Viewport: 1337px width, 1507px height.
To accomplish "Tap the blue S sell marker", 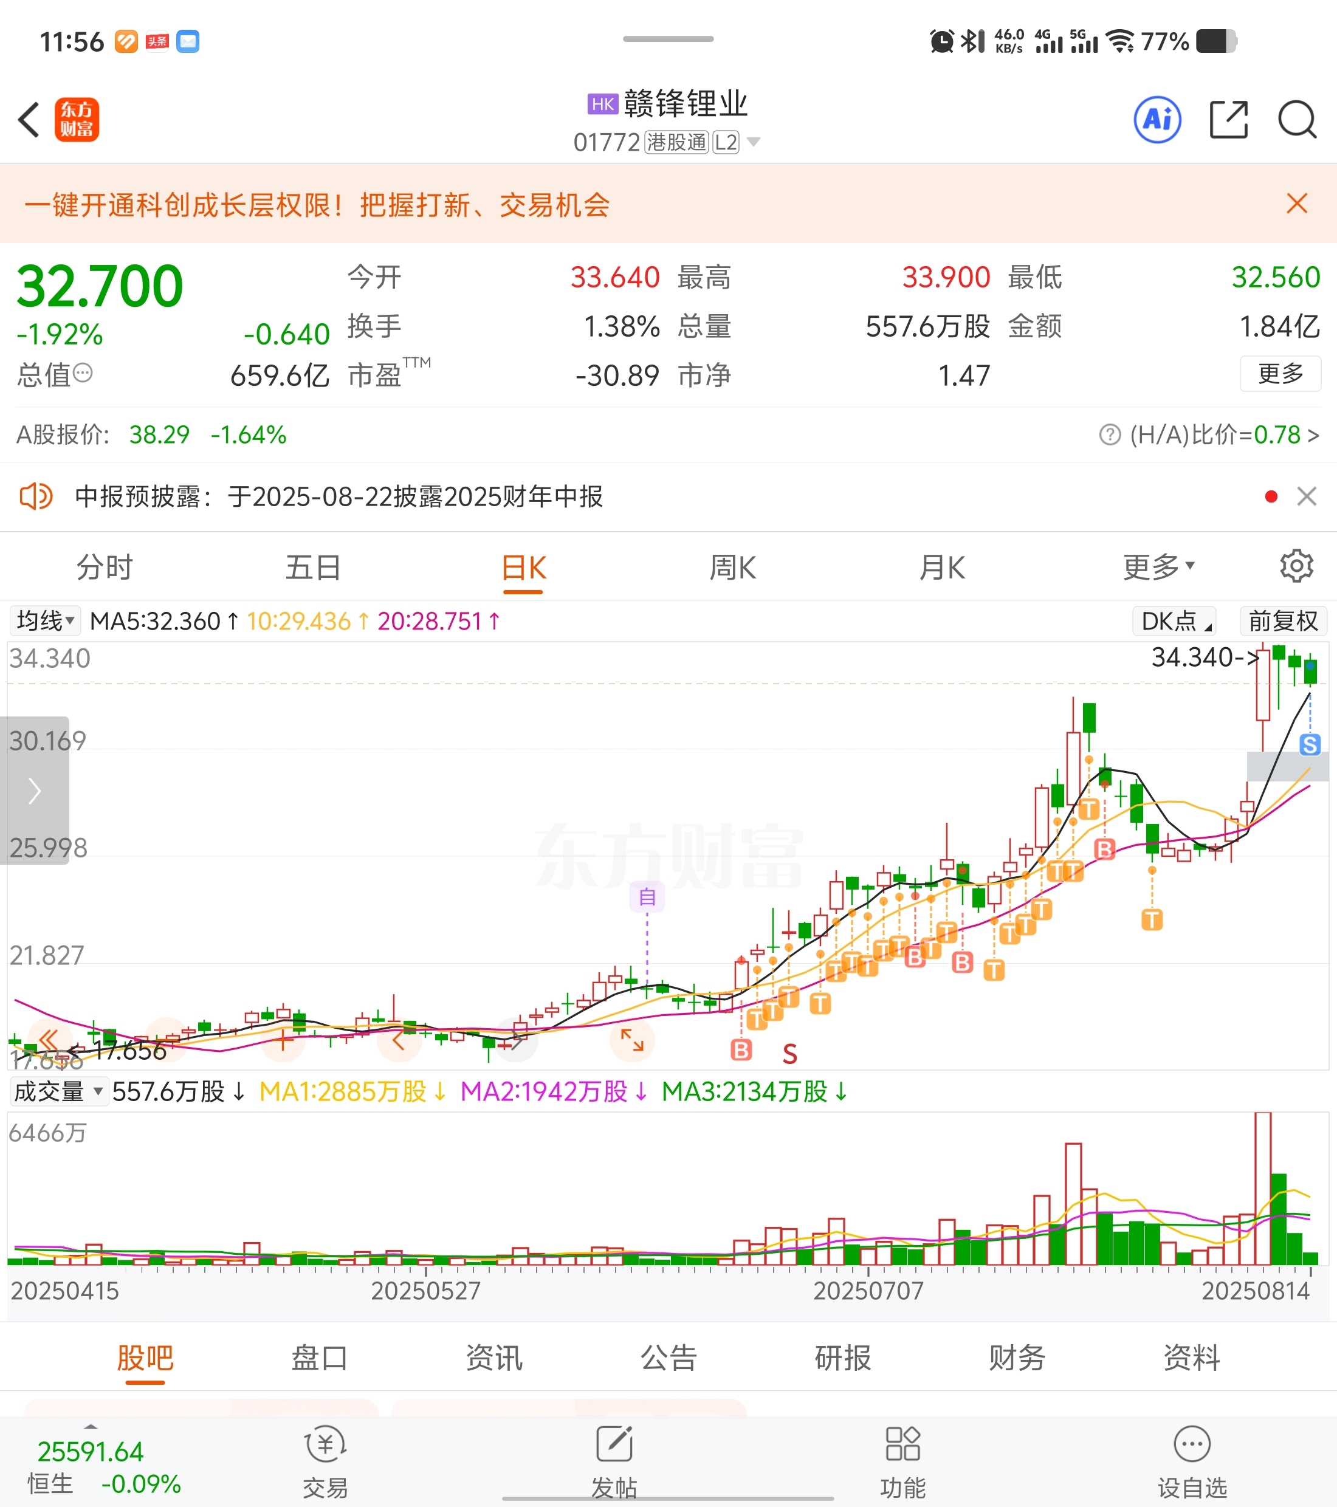I will (x=1310, y=744).
